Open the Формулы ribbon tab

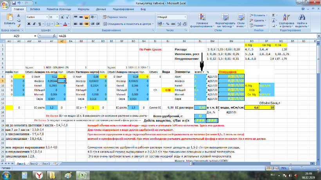click(83, 9)
